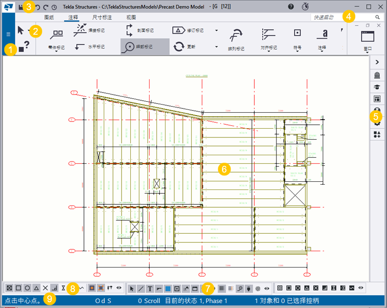This screenshot has width=387, height=308.
Task: Expand the side pane chevron arrow
Action: click(x=377, y=62)
